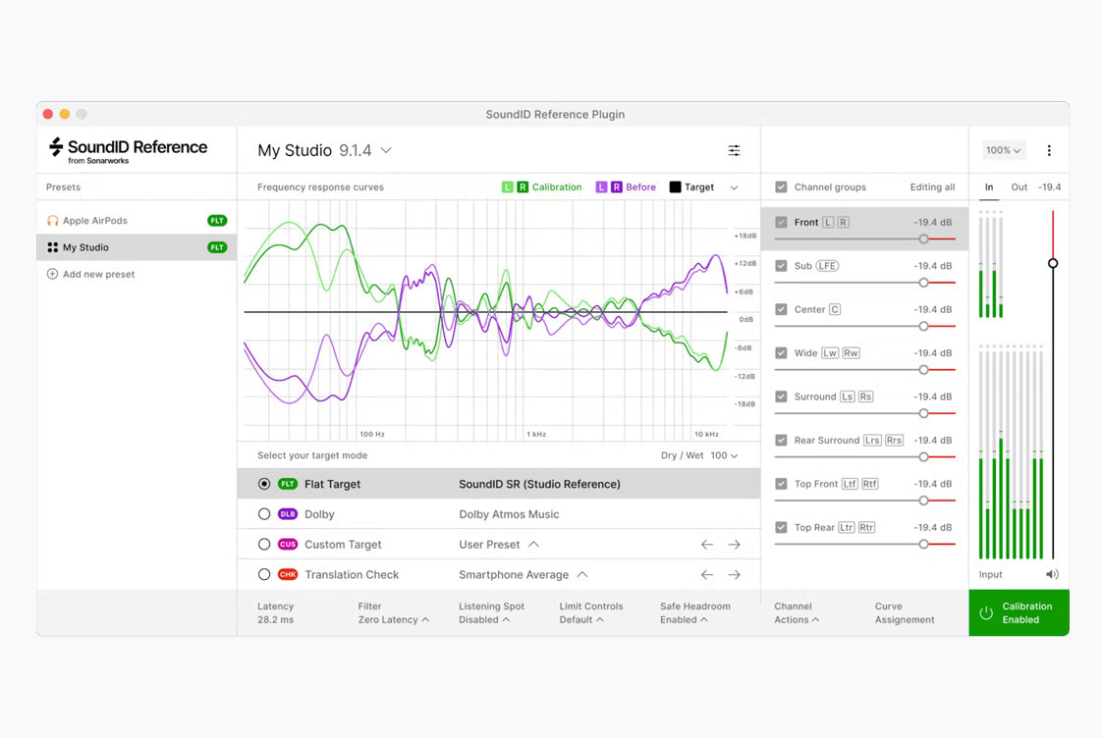Click the previous arrow for Translation Check
1102x738 pixels.
(x=706, y=575)
